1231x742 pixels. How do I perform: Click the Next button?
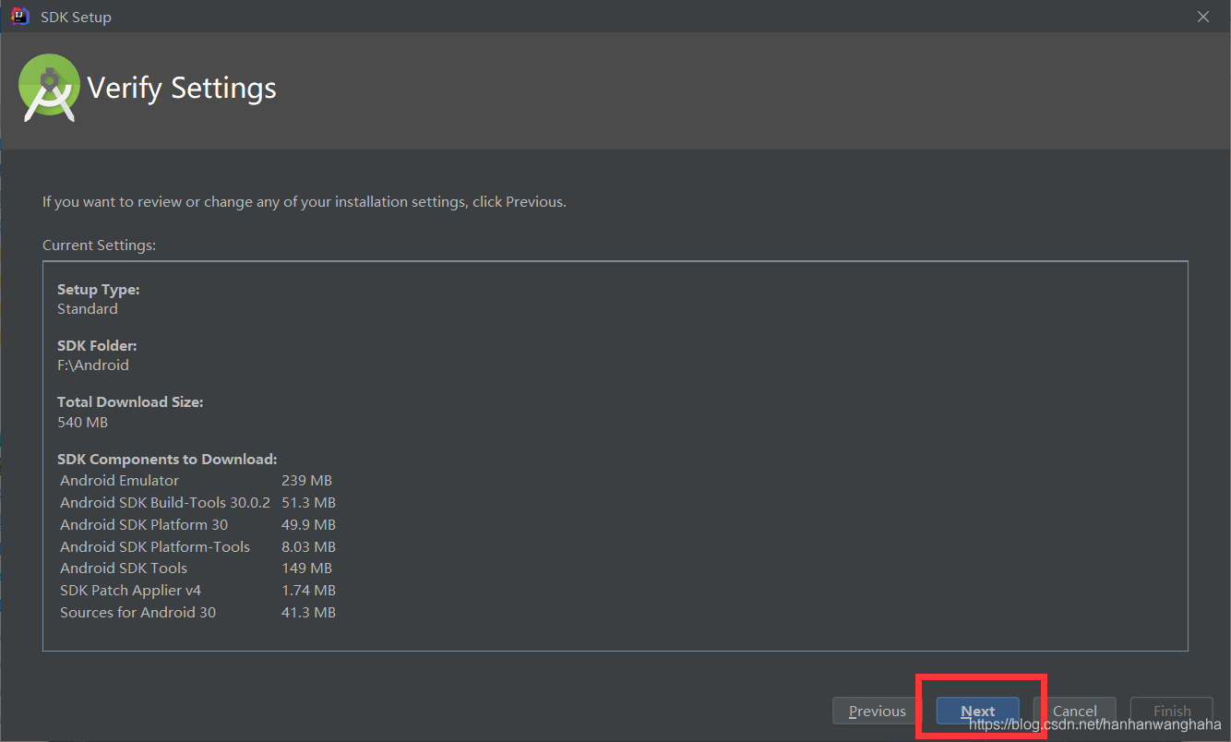click(x=977, y=711)
